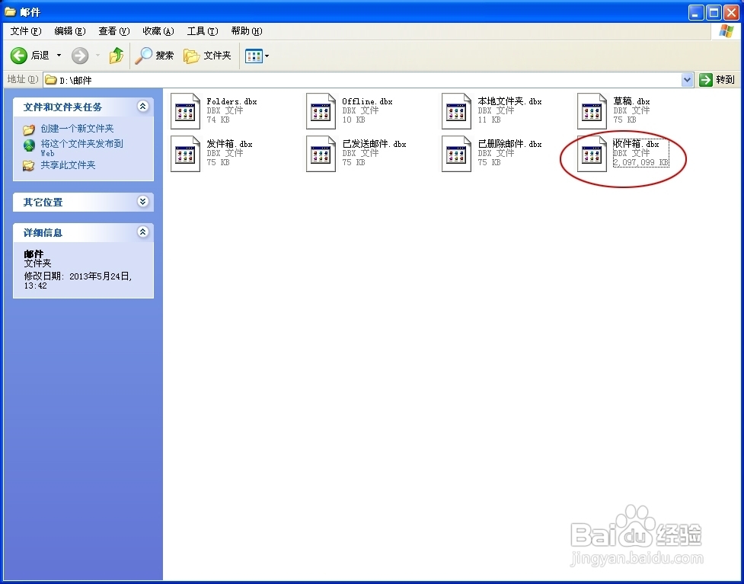This screenshot has height=584, width=744.
Task: Select the 发件箱.dbx file icon
Action: pyautogui.click(x=184, y=153)
